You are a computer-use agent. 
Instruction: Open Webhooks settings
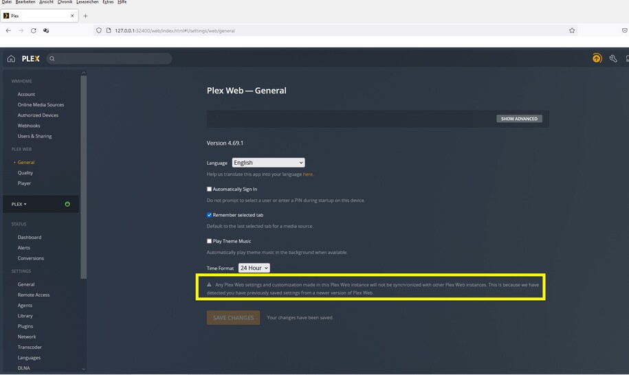(28, 126)
